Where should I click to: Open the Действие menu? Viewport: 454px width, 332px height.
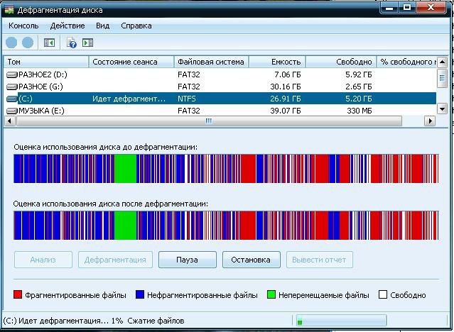point(67,26)
